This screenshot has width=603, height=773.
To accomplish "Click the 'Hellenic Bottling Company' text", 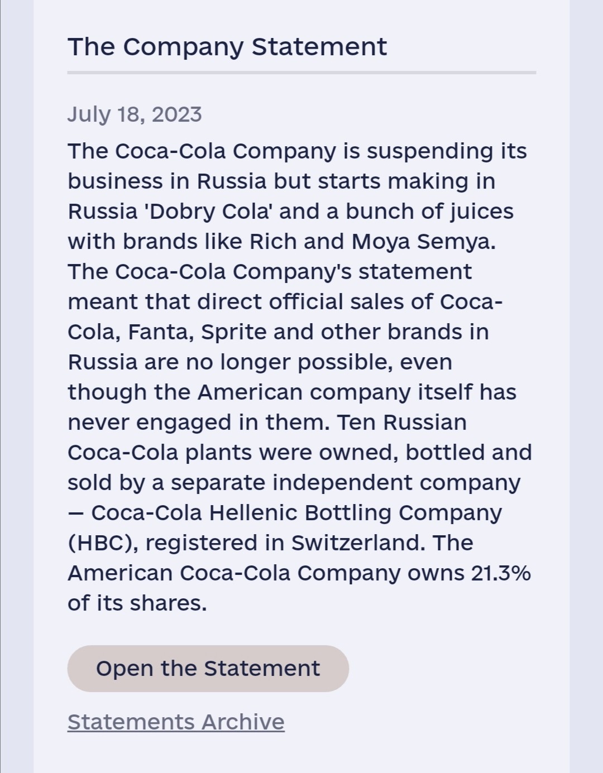I will (356, 513).
